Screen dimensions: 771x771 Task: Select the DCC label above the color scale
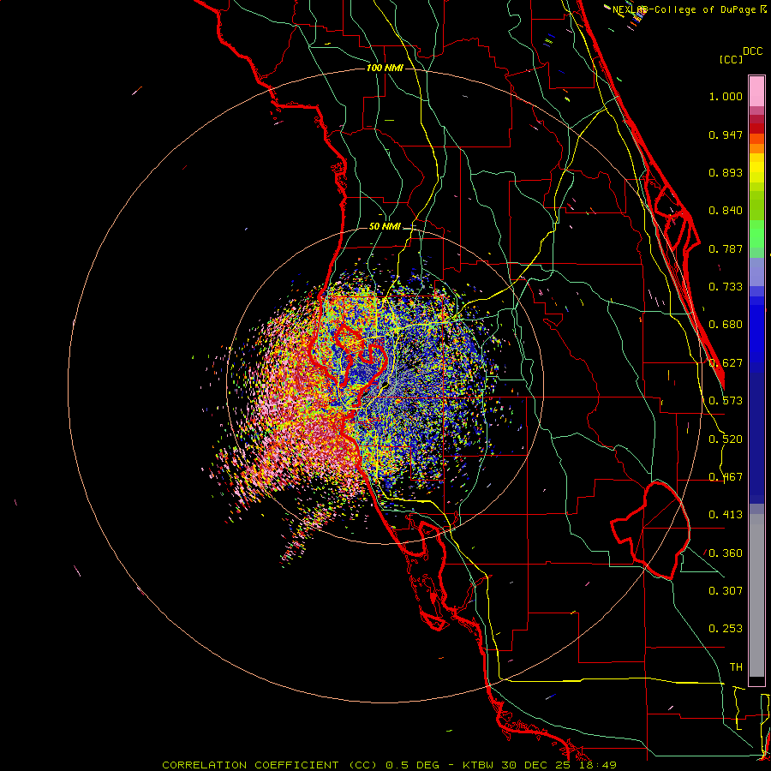pyautogui.click(x=752, y=51)
